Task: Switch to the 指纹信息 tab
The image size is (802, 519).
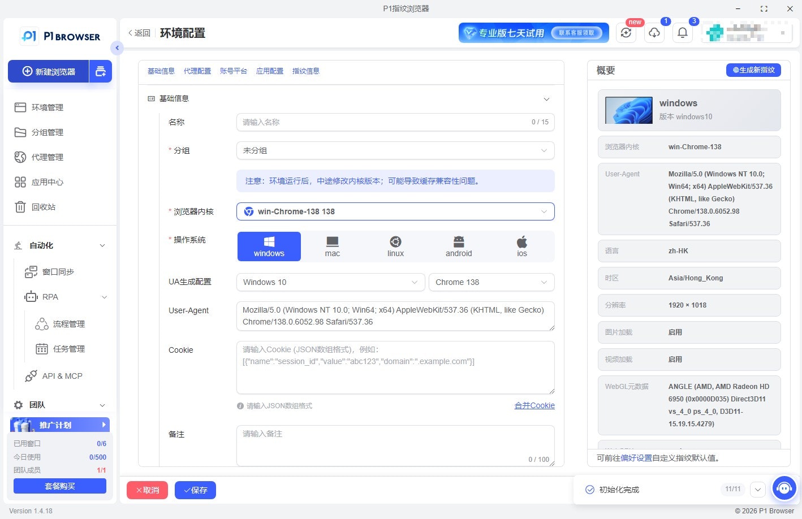Action: 305,71
